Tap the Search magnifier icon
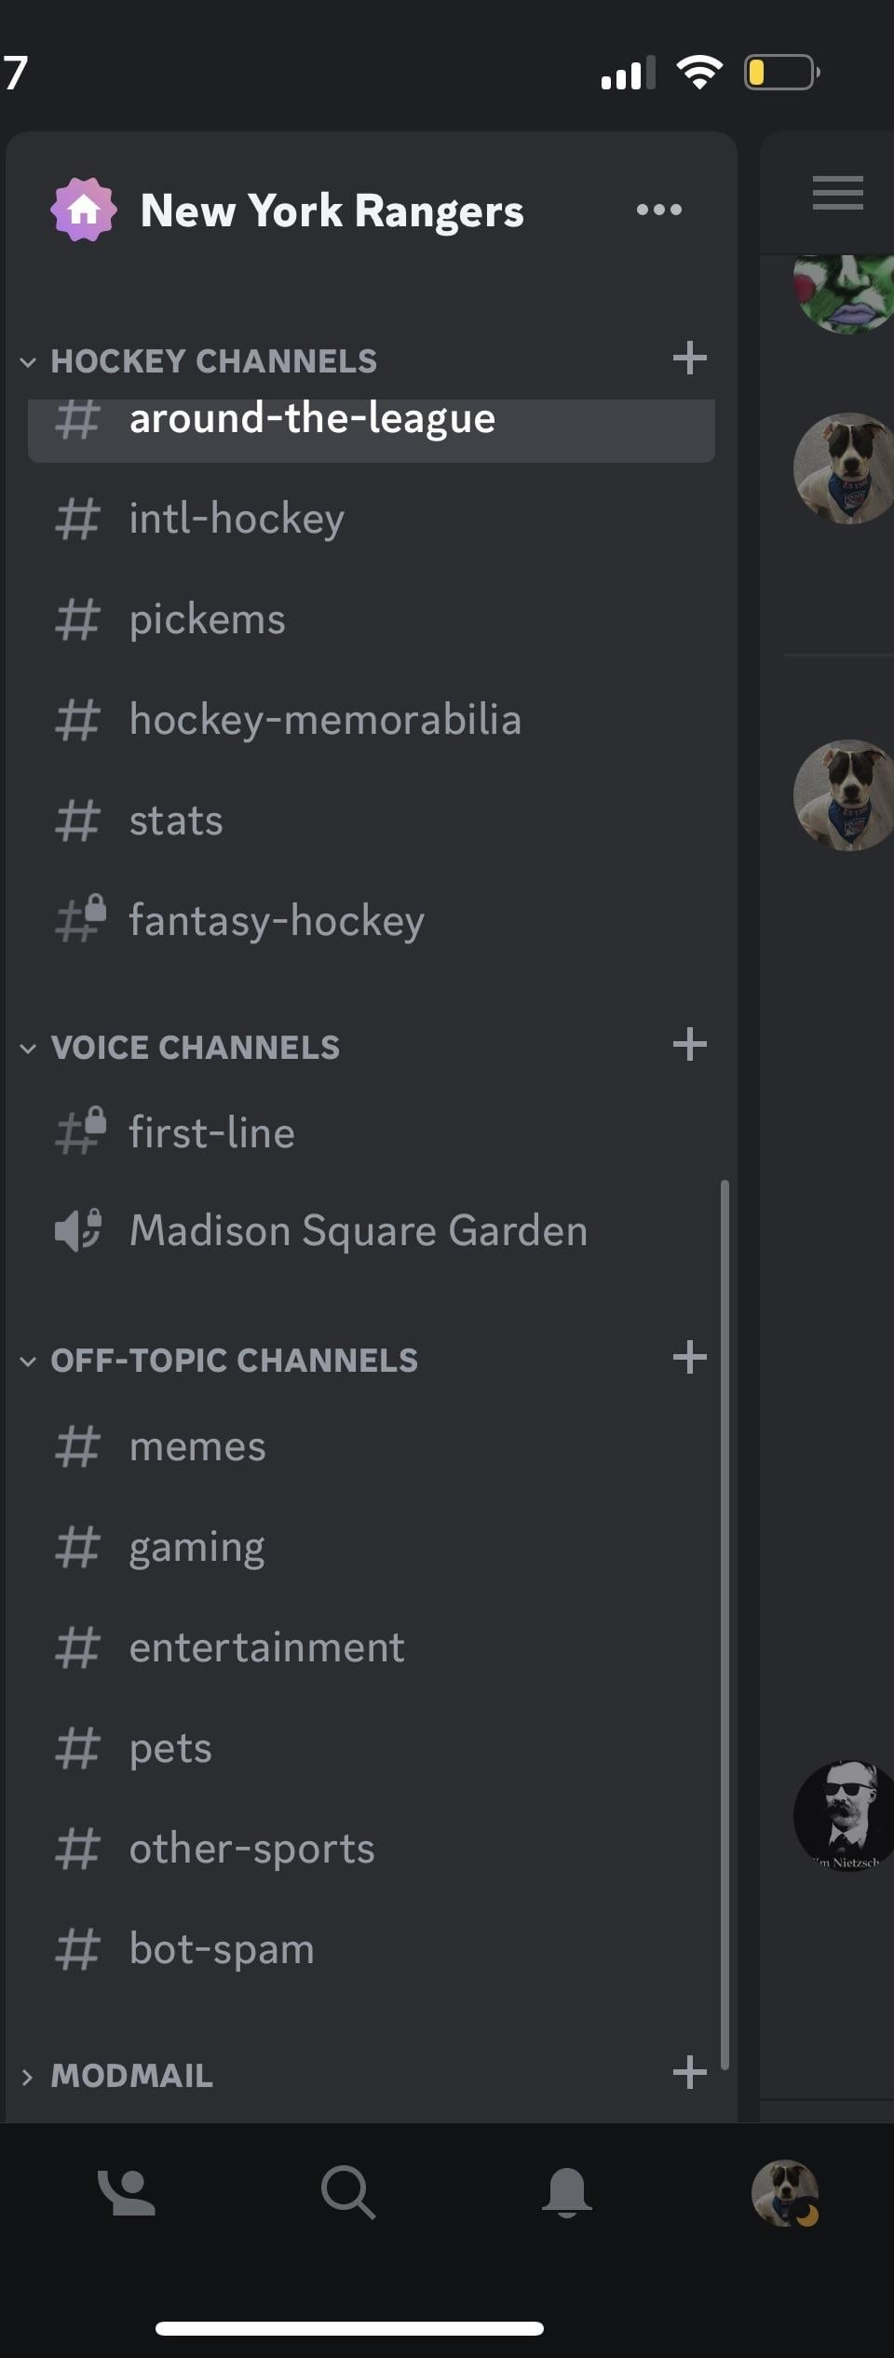This screenshot has height=2358, width=894. pyautogui.click(x=348, y=2192)
